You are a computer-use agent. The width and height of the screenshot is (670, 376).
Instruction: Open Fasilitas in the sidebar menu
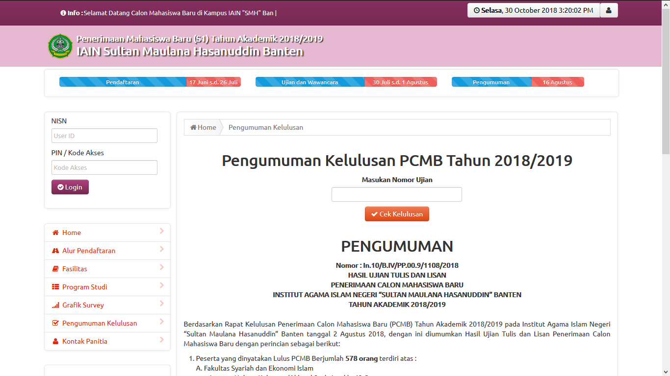tap(107, 269)
